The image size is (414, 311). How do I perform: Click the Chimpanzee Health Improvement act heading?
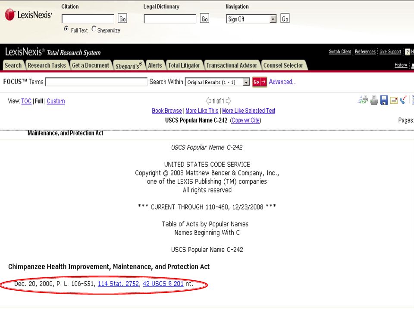tap(109, 267)
